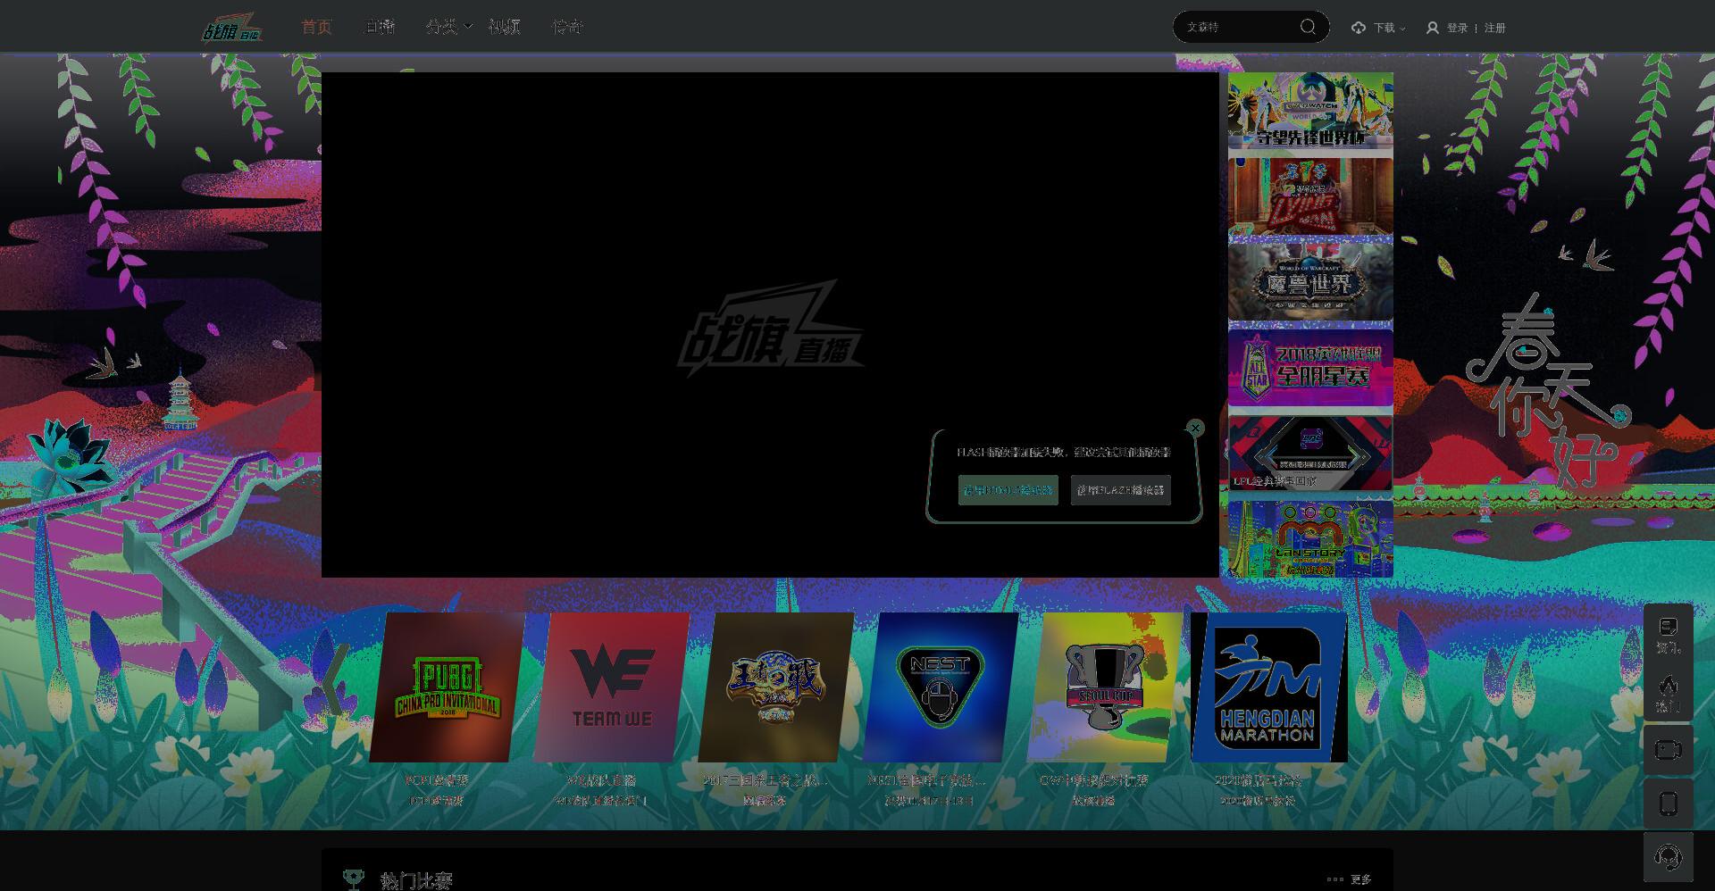Open the NEST tournament card
Image resolution: width=1715 pixels, height=891 pixels.
coord(940,687)
